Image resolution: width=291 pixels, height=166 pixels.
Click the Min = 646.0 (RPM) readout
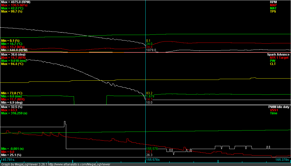tap(14, 50)
